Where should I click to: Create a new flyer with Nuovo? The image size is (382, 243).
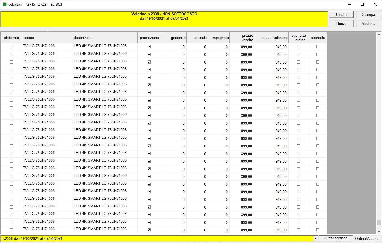pyautogui.click(x=341, y=23)
